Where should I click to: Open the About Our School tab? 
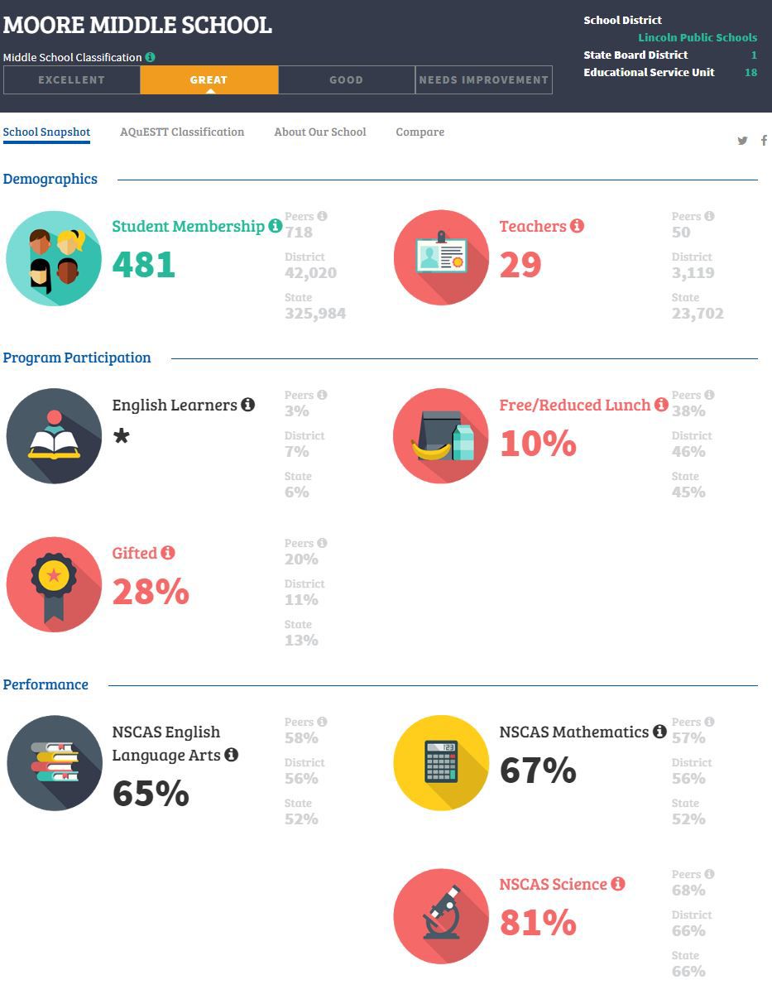point(320,132)
